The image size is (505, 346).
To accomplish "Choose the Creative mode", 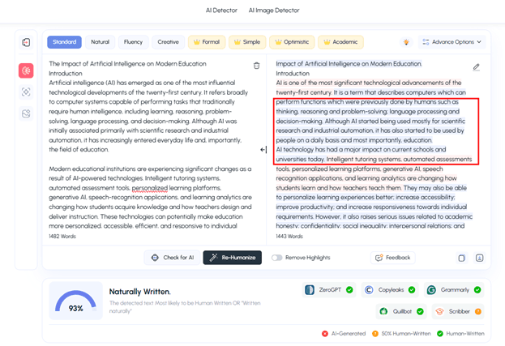I will [168, 42].
